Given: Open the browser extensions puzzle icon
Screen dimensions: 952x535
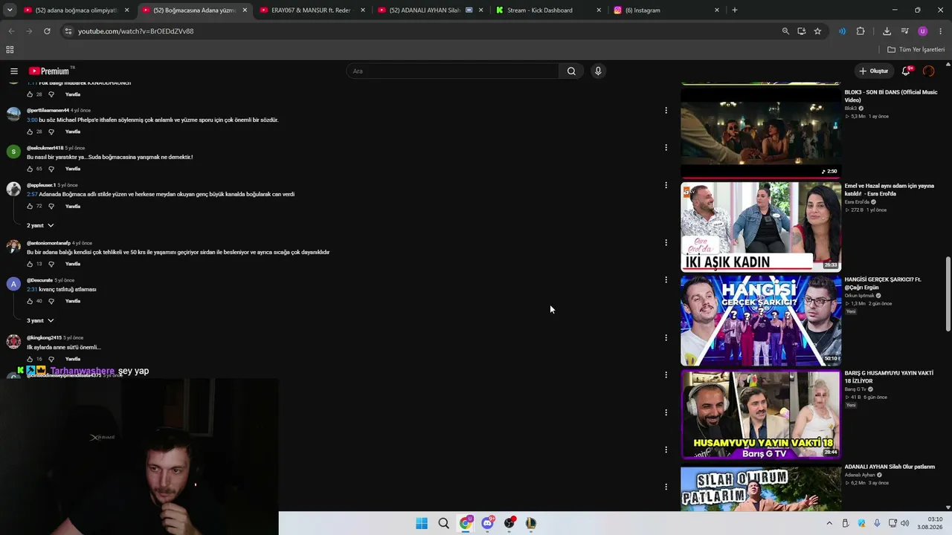Looking at the screenshot, I should tap(861, 31).
